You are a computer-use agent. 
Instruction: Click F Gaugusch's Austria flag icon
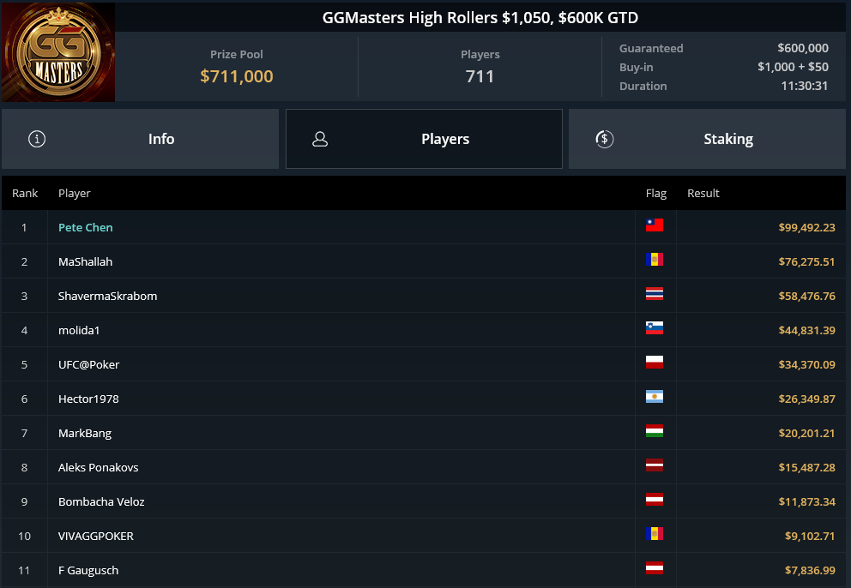point(655,568)
